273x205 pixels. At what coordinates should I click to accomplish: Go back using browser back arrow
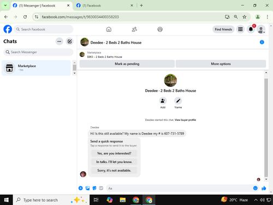coord(6,17)
